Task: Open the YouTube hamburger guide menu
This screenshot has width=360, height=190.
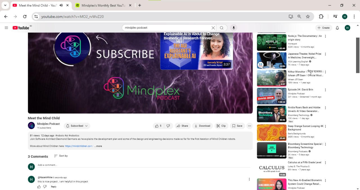Action: click(x=6, y=28)
